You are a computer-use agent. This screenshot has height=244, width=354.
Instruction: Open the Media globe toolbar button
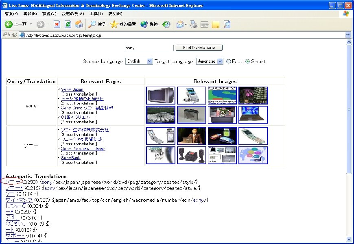(x=149, y=24)
